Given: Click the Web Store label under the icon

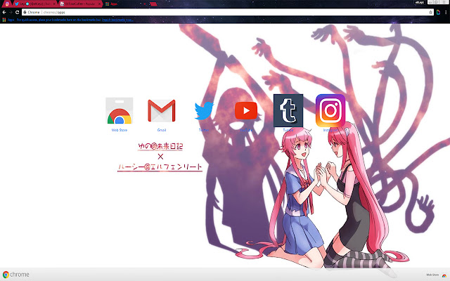Looking at the screenshot, I should click(120, 130).
